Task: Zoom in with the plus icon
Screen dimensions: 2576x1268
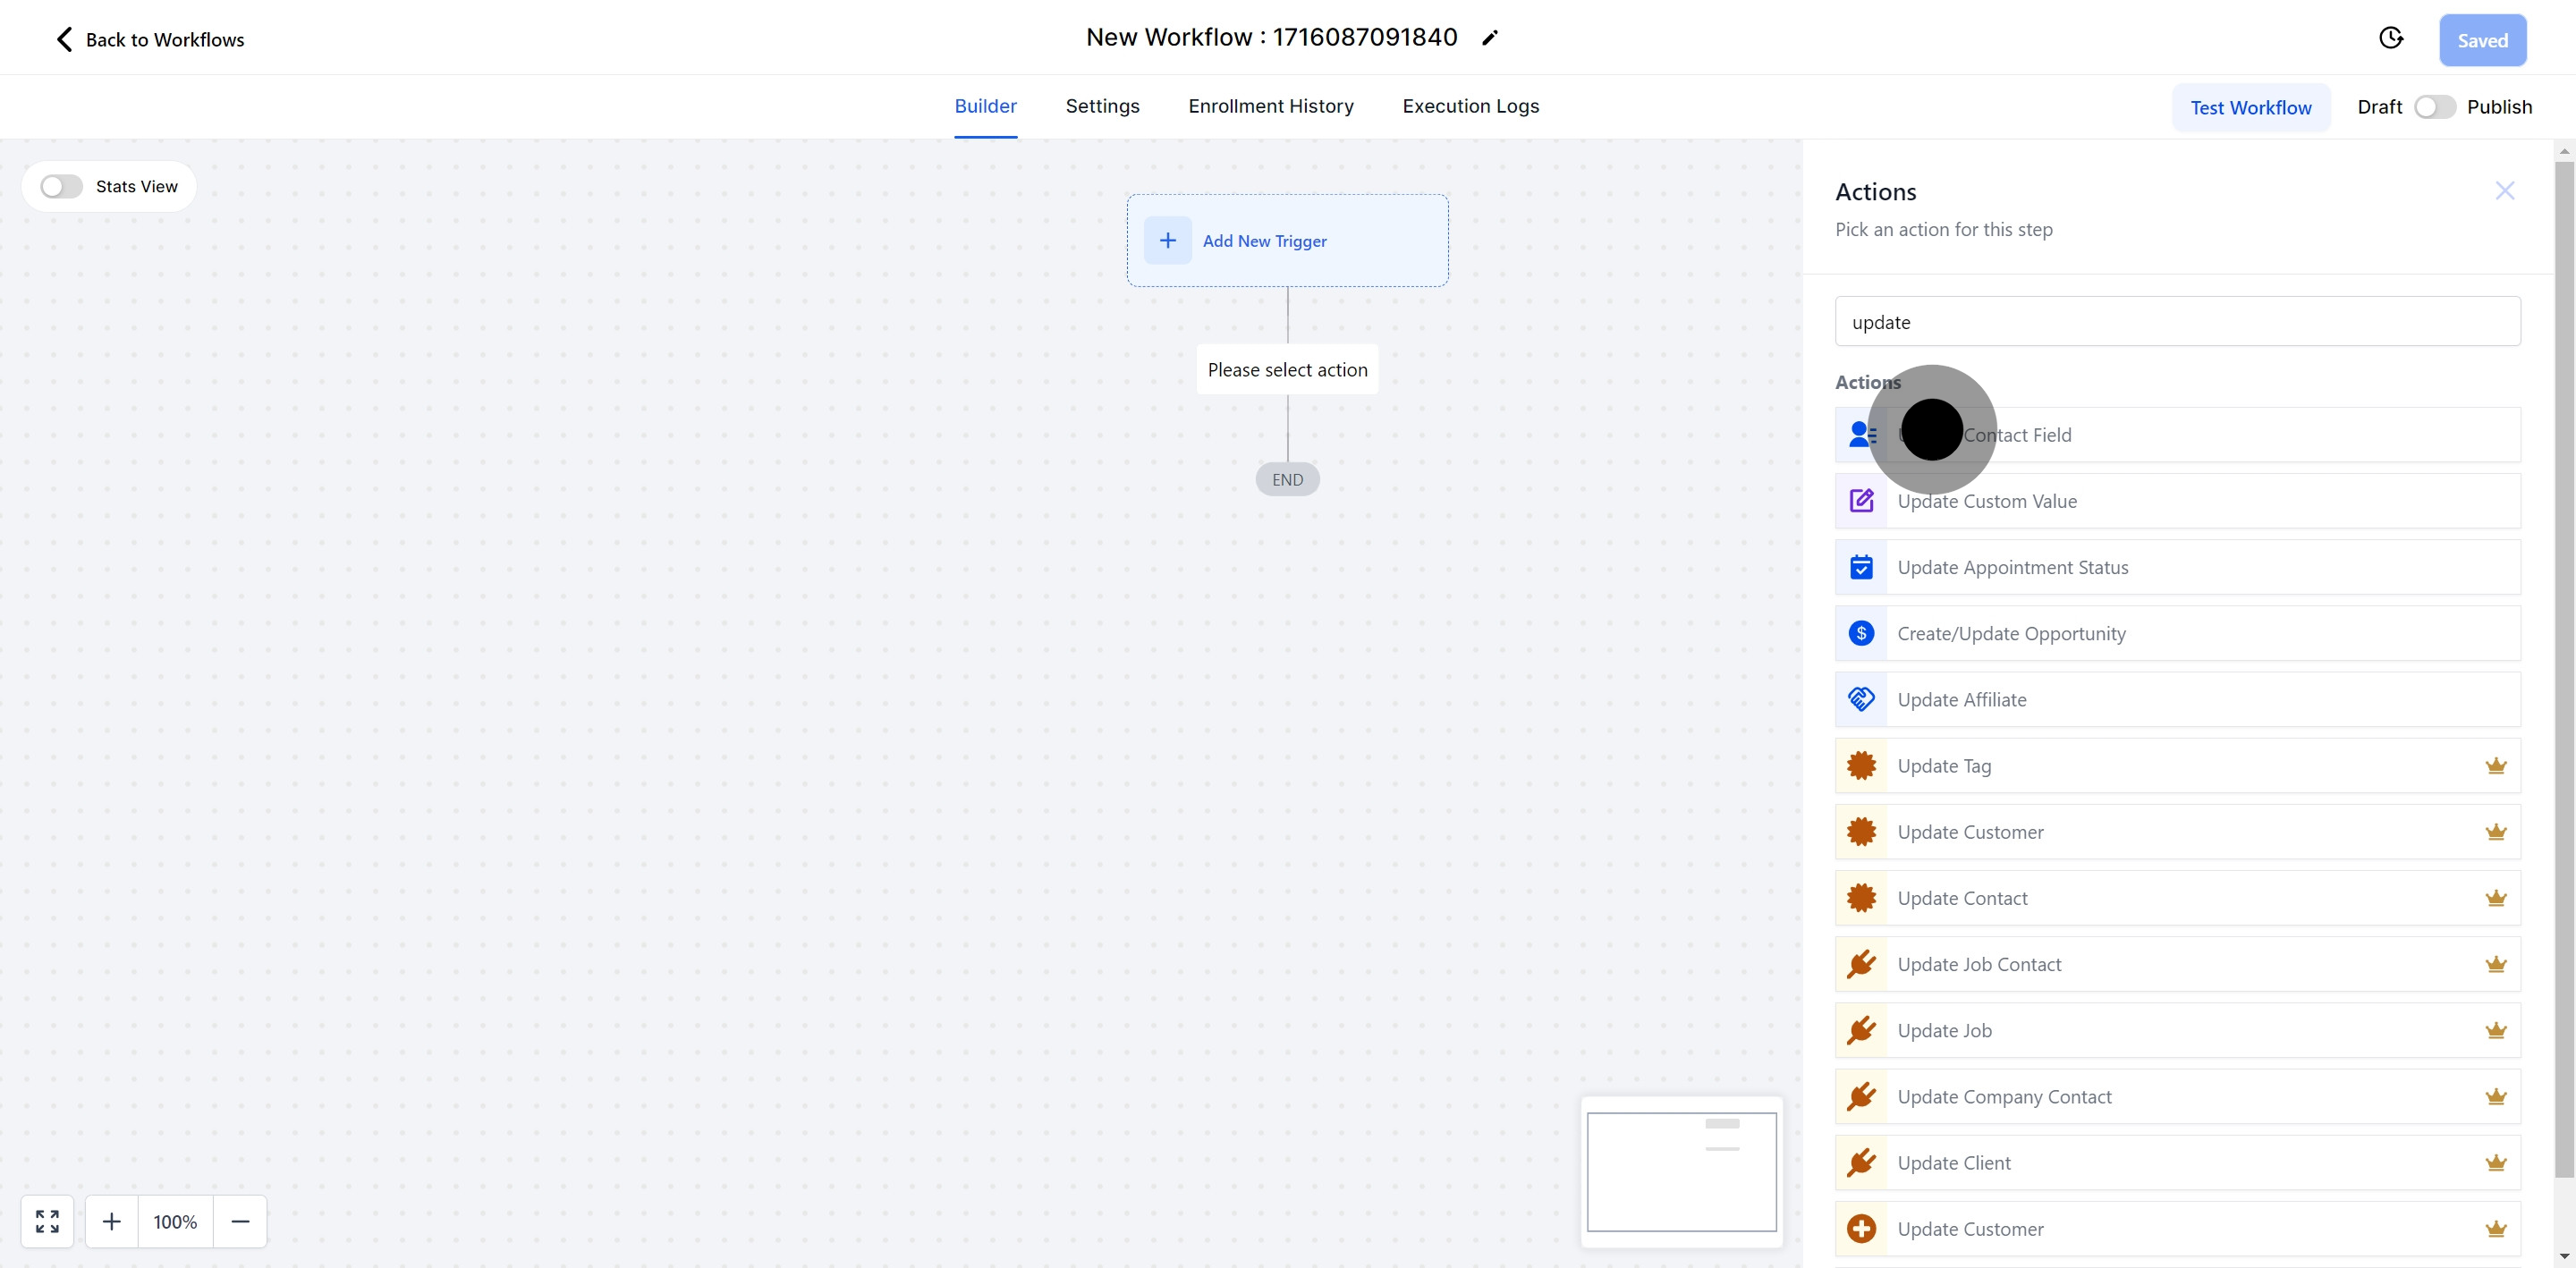Action: coord(112,1221)
